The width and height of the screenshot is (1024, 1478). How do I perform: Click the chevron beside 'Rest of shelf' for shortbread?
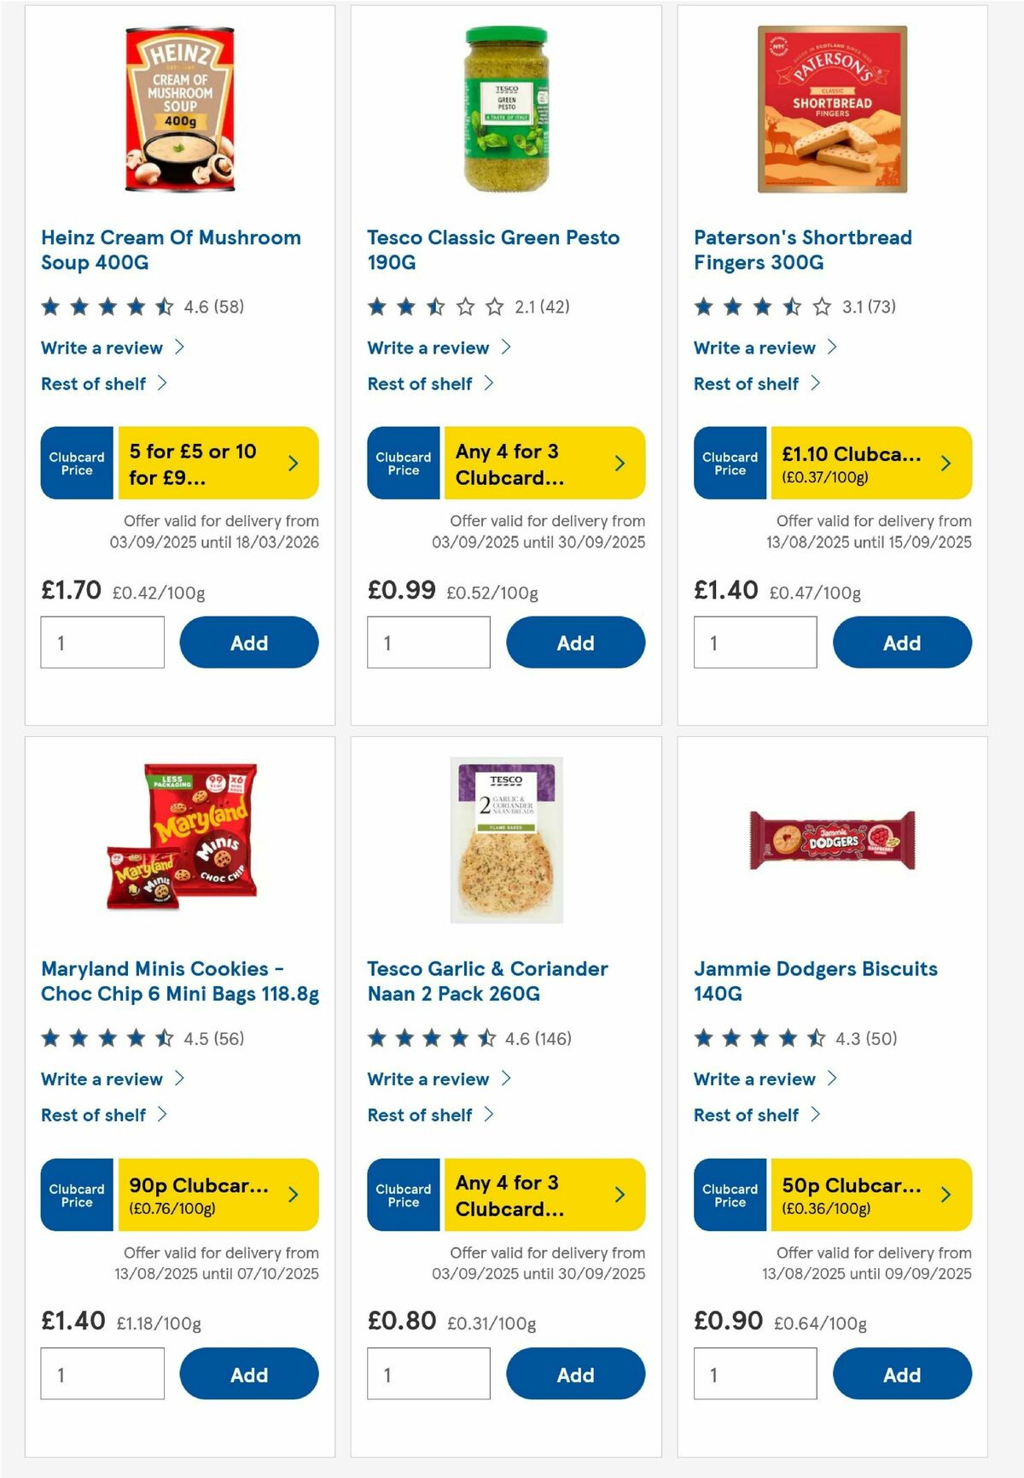(817, 383)
